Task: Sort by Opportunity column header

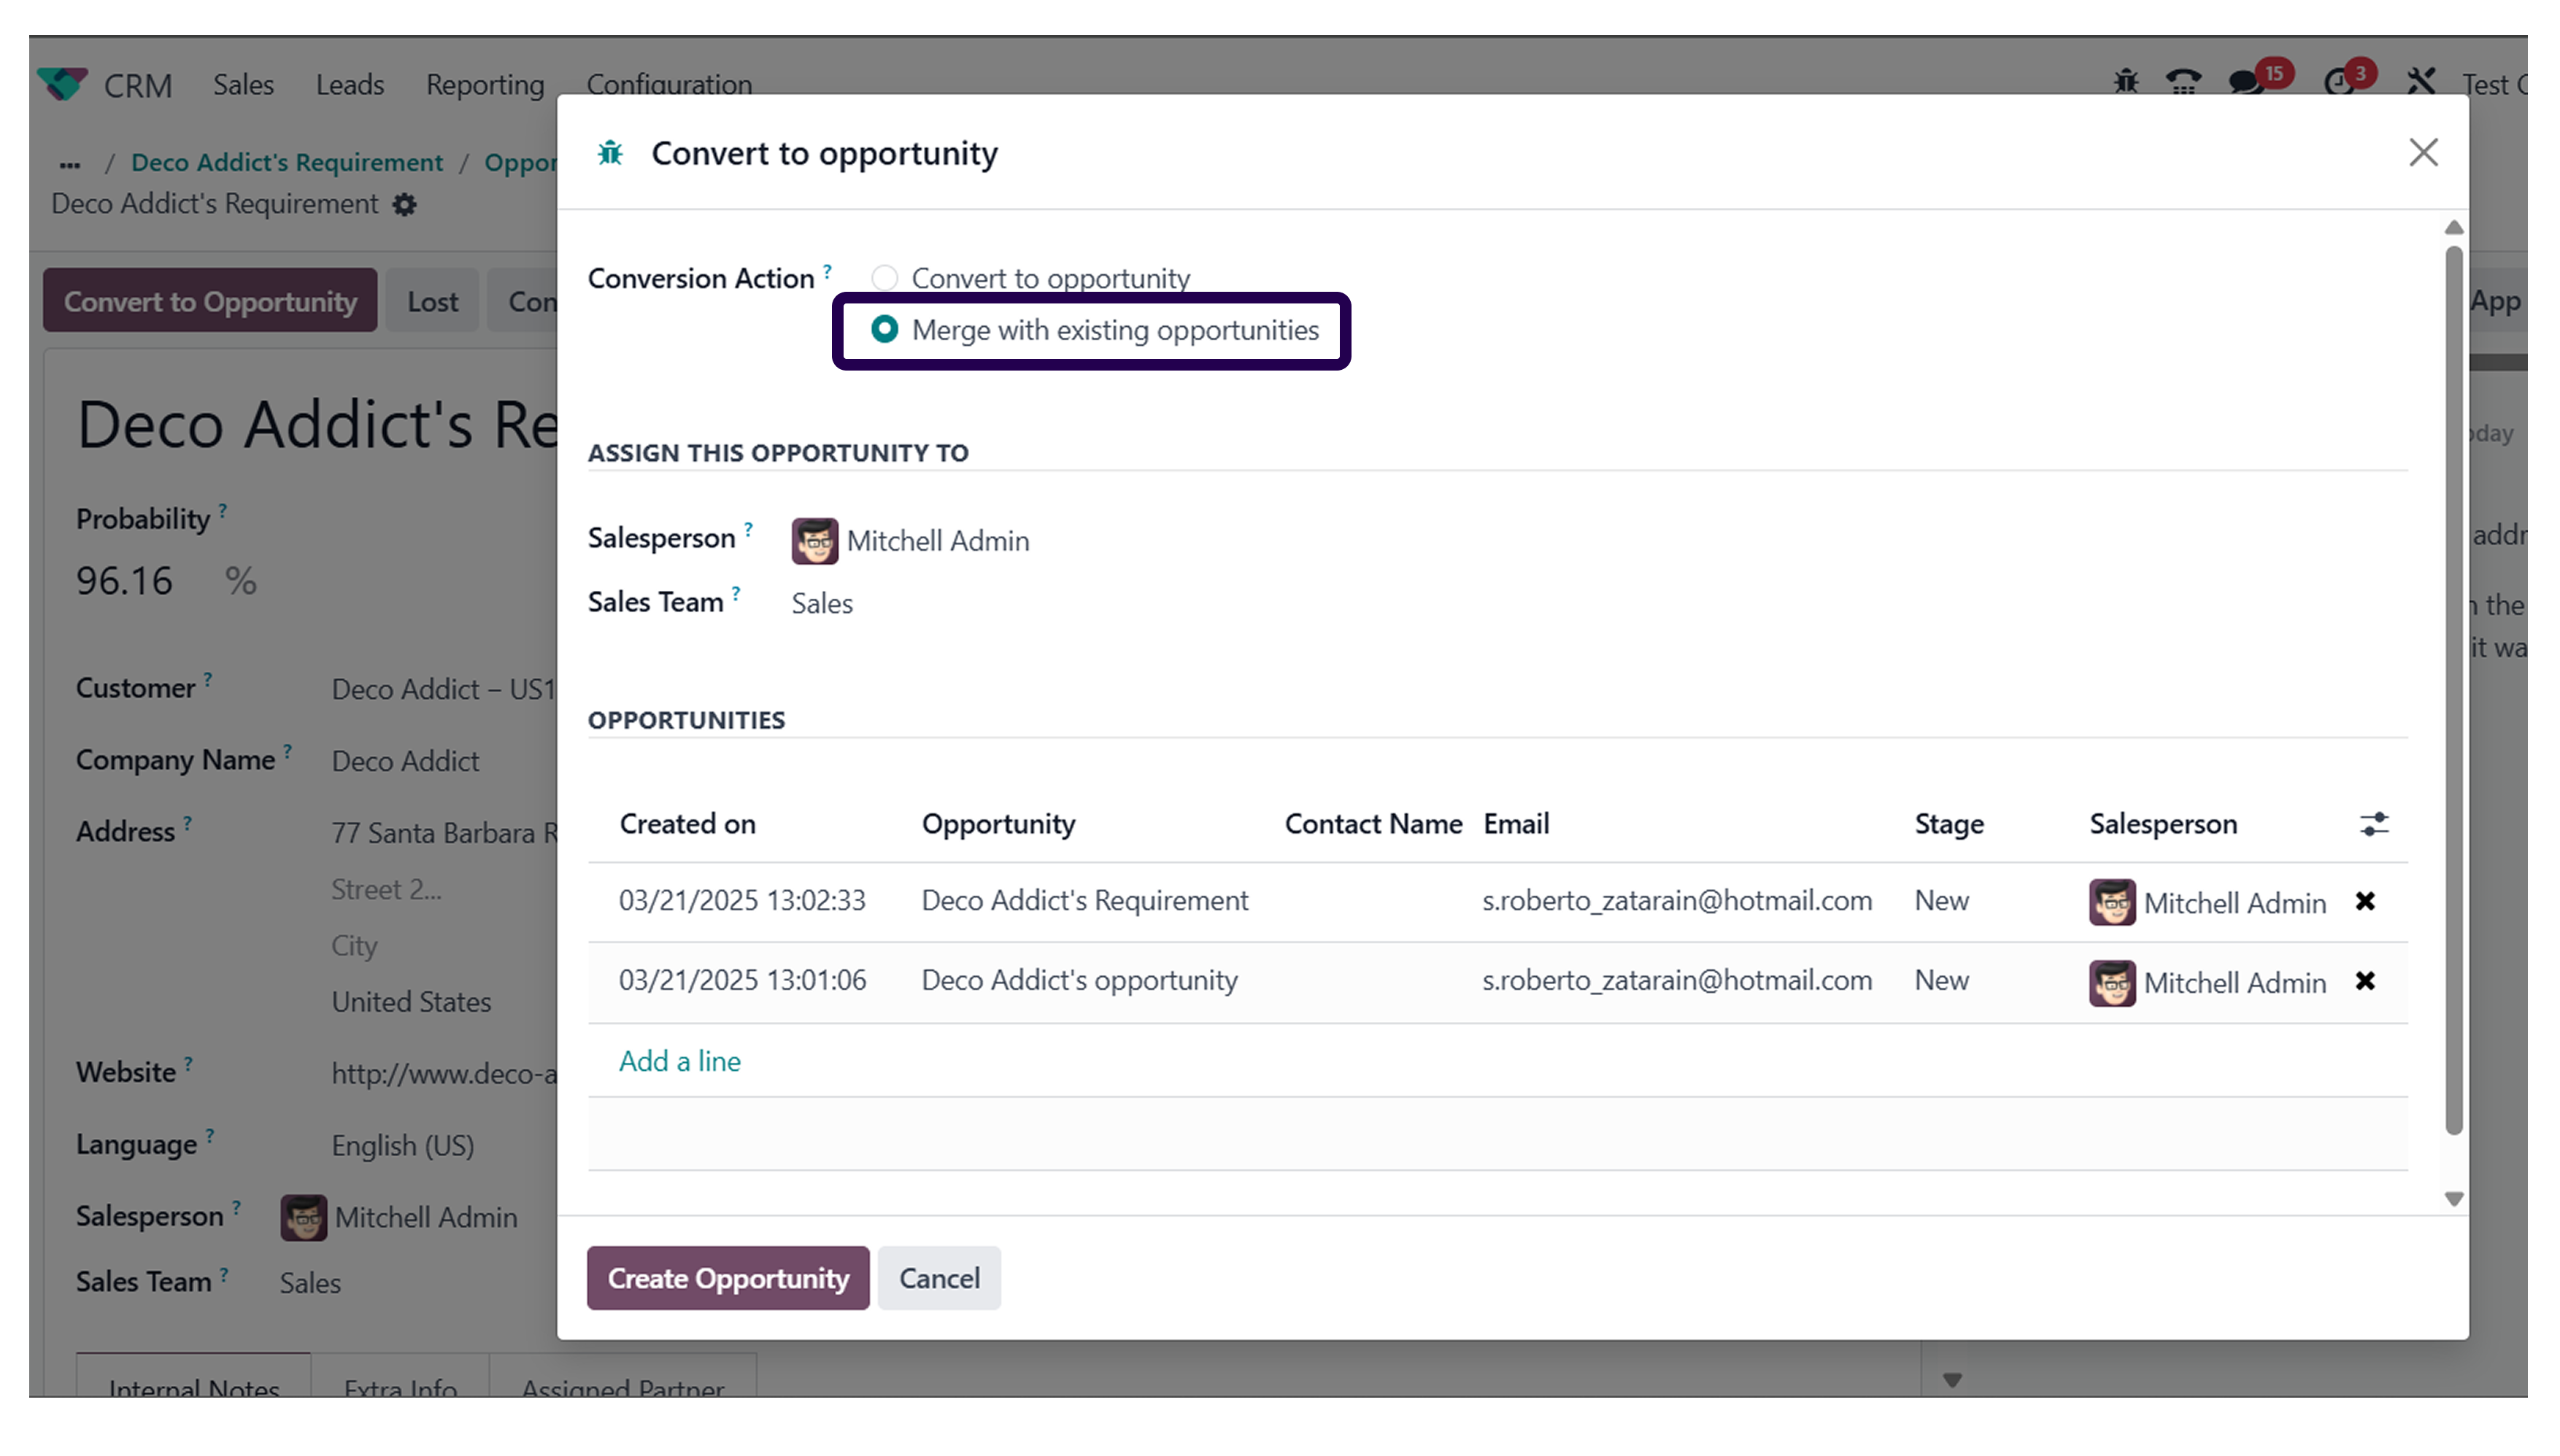Action: [998, 825]
